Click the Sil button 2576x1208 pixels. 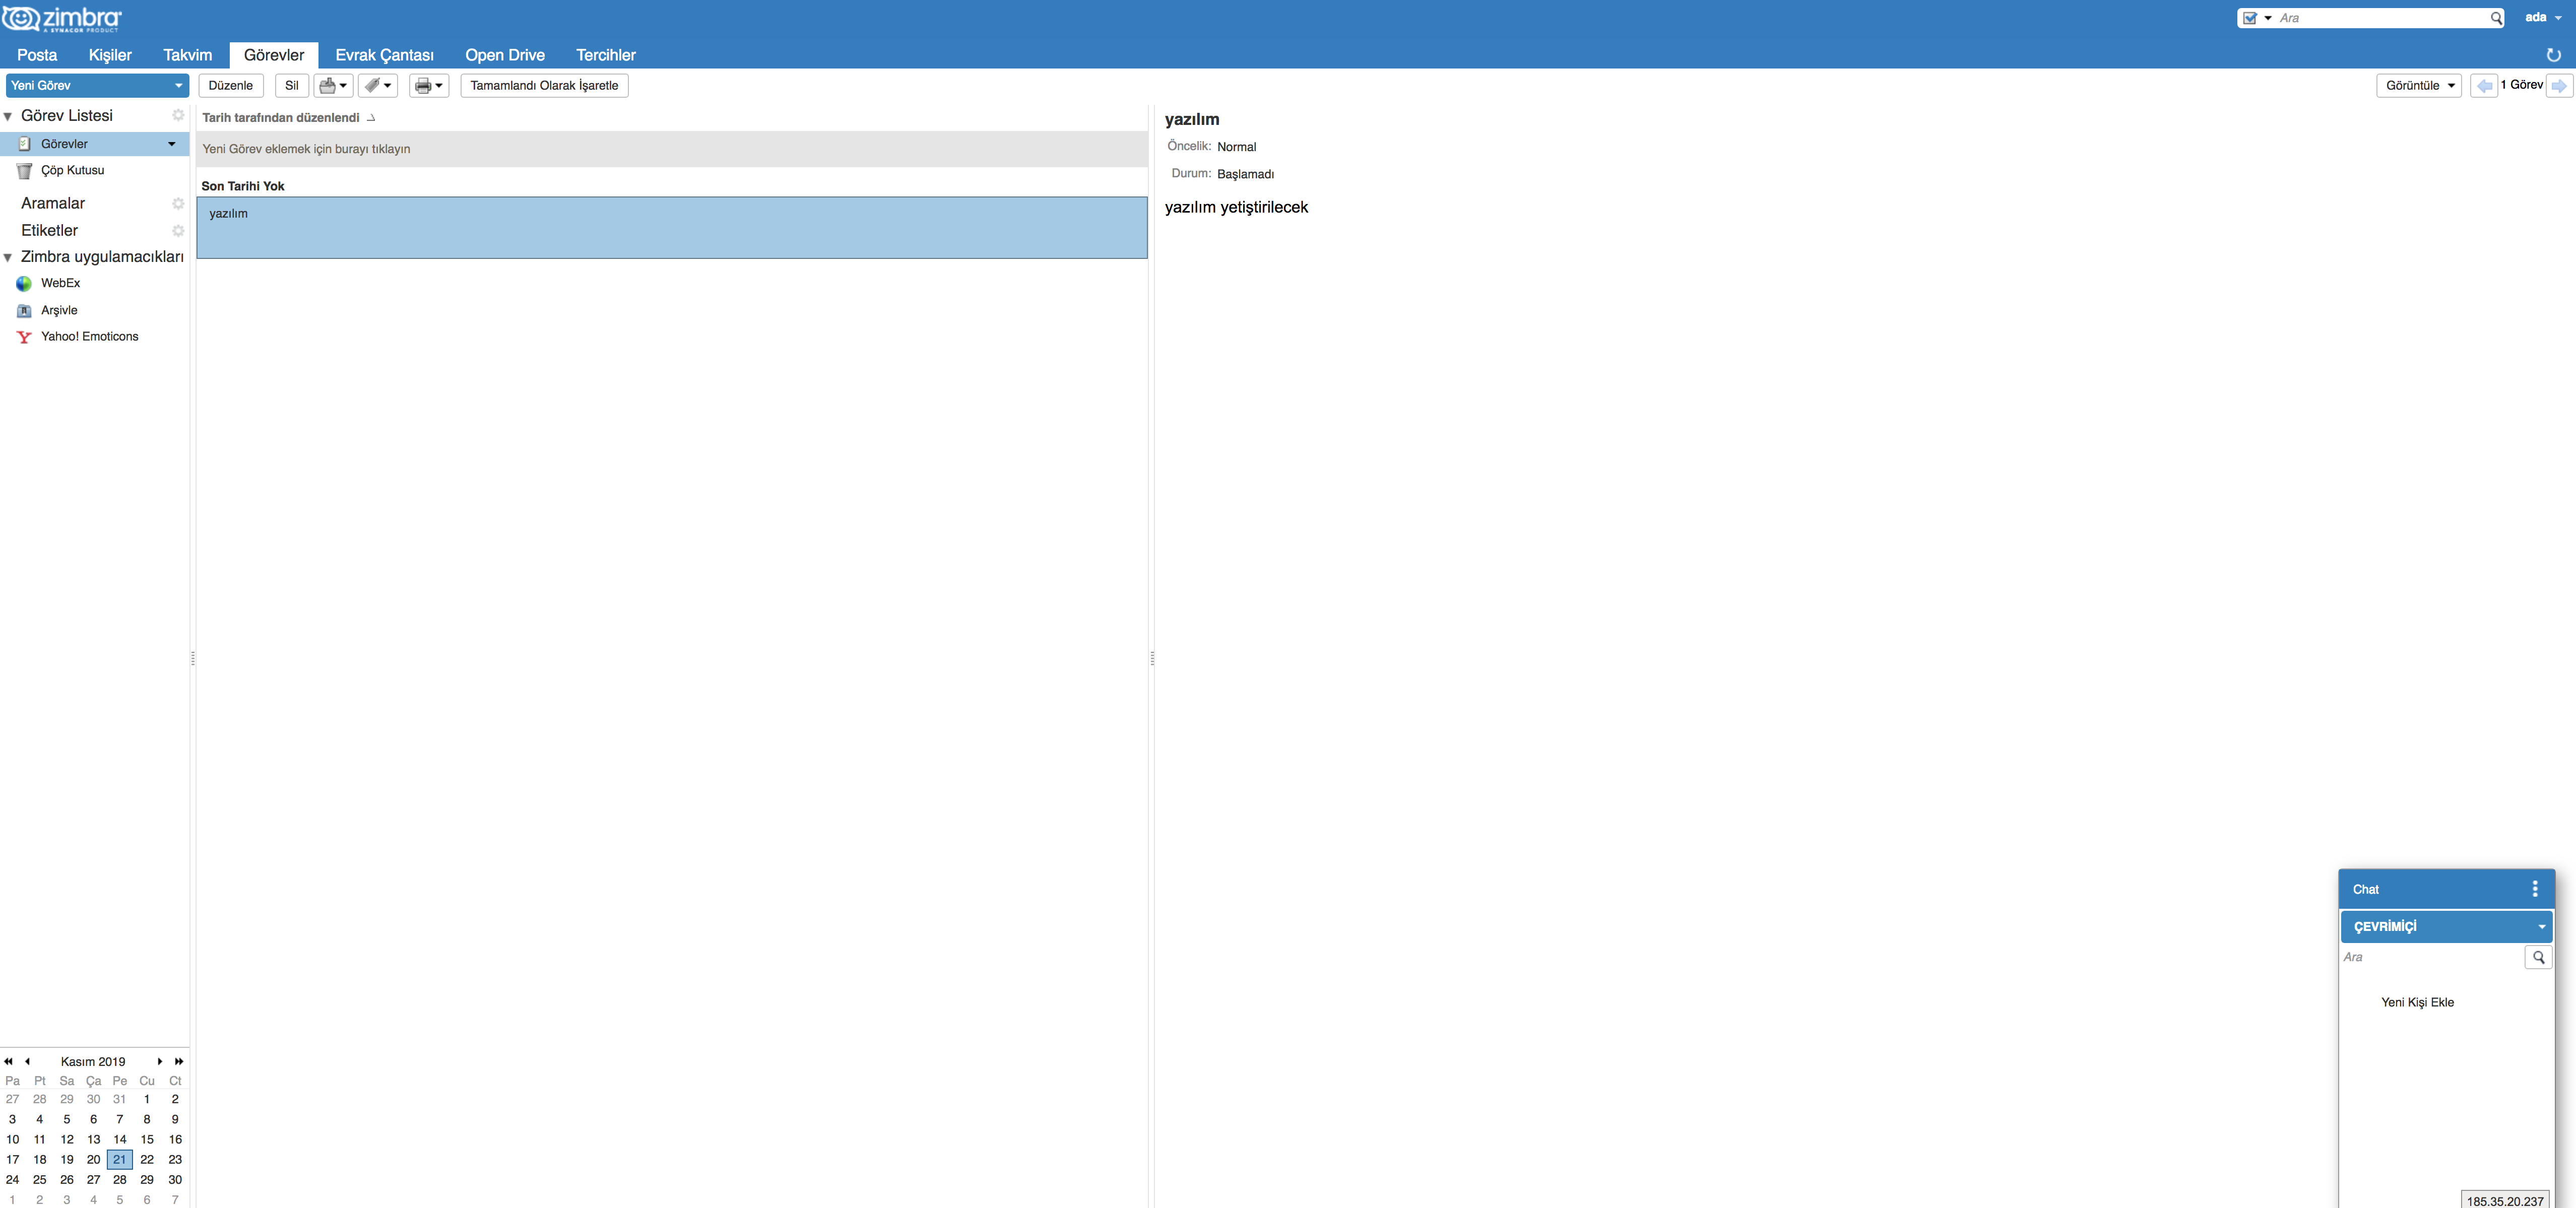pos(292,86)
